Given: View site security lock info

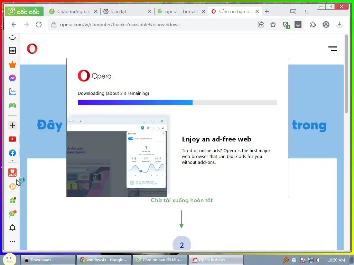Looking at the screenshot, I should [54, 24].
